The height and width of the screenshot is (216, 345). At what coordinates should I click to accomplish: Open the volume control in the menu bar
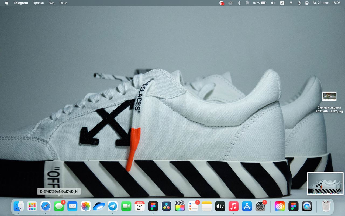273,3
